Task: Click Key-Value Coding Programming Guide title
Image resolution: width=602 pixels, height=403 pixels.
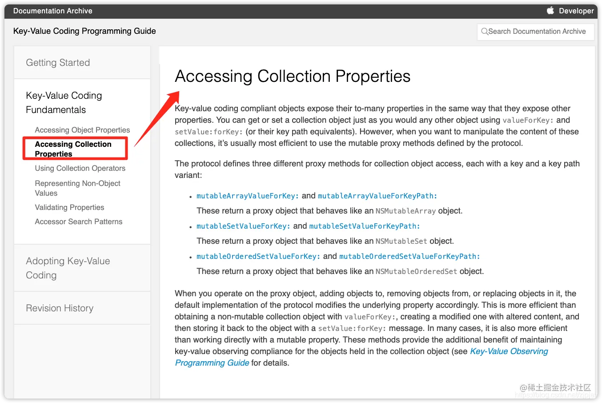Action: (x=84, y=31)
